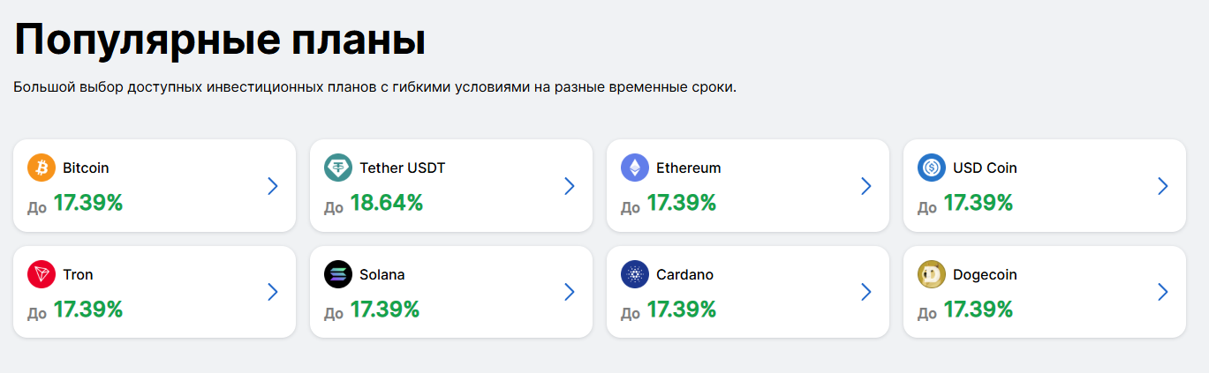Viewport: 1209px width, 373px height.
Task: Click the Tron card chevron arrow
Action: click(273, 292)
